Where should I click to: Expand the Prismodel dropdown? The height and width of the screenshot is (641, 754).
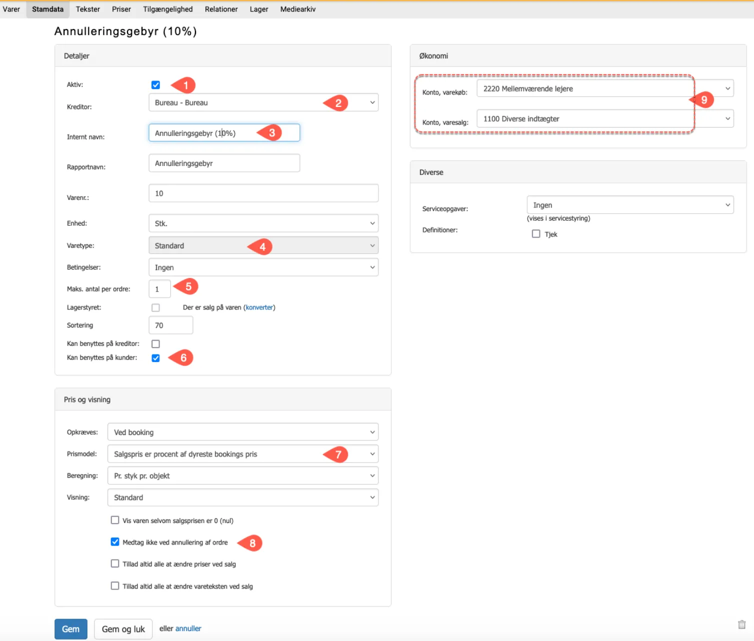(242, 454)
